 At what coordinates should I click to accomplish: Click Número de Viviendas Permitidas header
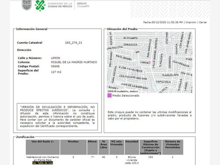pos(172,147)
